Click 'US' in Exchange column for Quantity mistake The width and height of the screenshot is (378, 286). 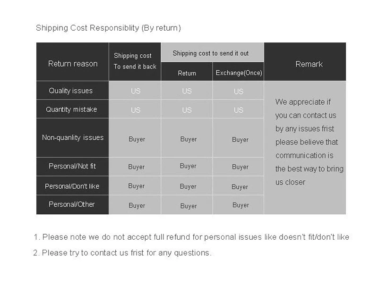239,110
